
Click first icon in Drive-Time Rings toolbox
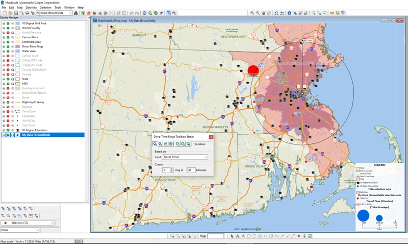pyautogui.click(x=155, y=144)
